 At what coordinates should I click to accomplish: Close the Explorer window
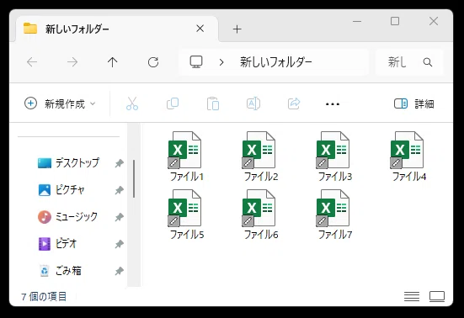tap(434, 21)
